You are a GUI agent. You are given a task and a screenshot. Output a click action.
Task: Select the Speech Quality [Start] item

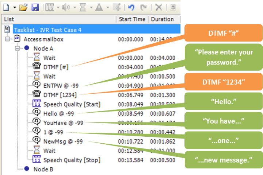click(x=72, y=104)
